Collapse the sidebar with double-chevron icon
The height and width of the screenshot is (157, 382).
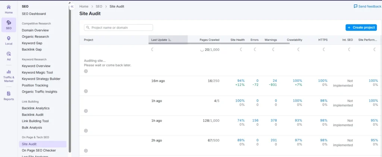(x=72, y=7)
